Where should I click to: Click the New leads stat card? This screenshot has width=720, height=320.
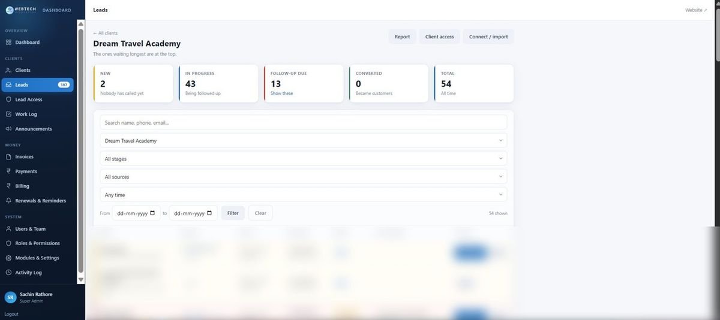pyautogui.click(x=133, y=83)
